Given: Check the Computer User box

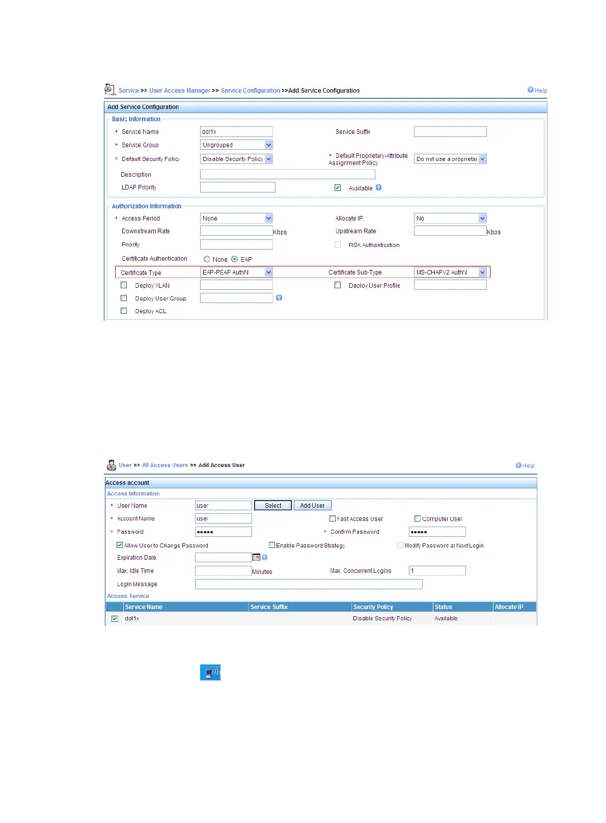Looking at the screenshot, I should click(x=418, y=518).
